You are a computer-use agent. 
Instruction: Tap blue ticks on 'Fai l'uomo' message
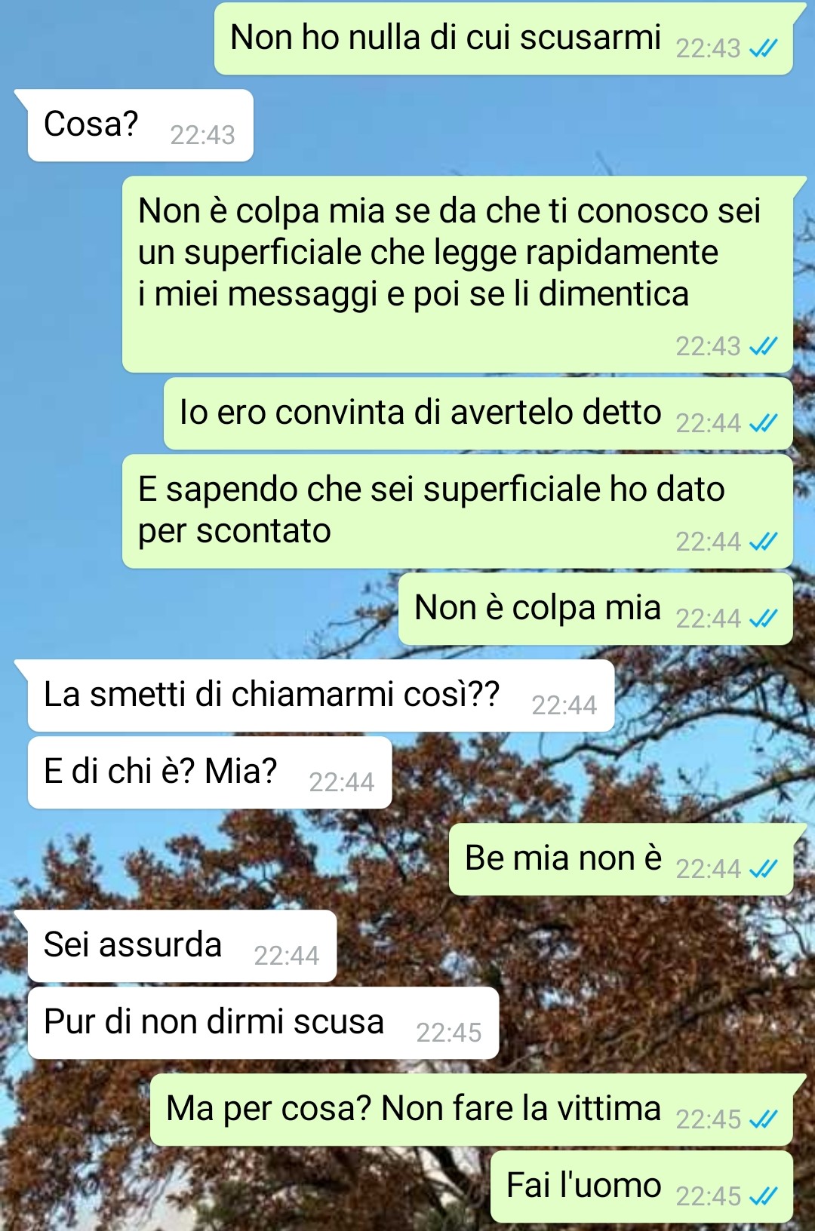click(x=763, y=1196)
